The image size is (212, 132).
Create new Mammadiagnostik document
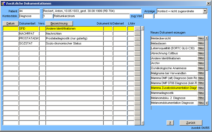click(x=201, y=93)
